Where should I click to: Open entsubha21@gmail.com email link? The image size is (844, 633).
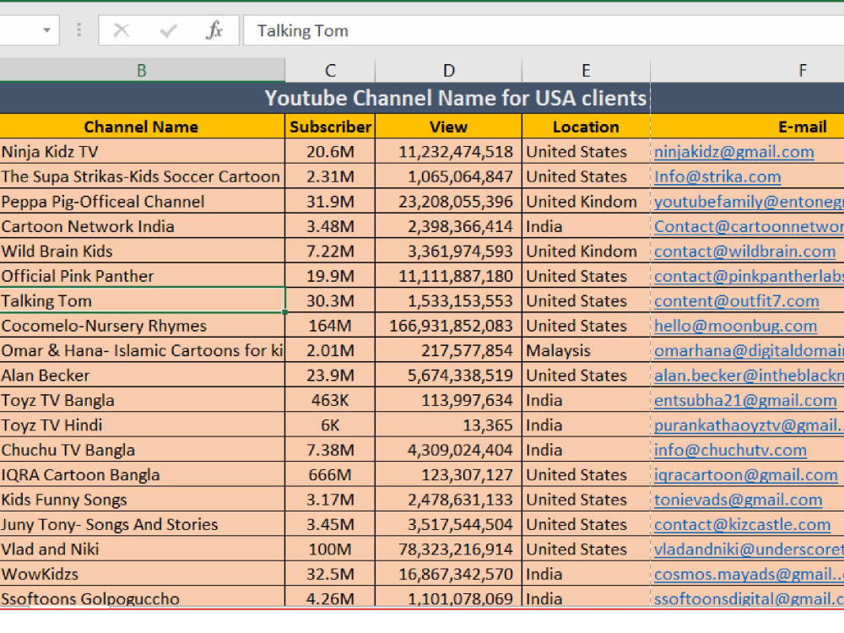745,400
